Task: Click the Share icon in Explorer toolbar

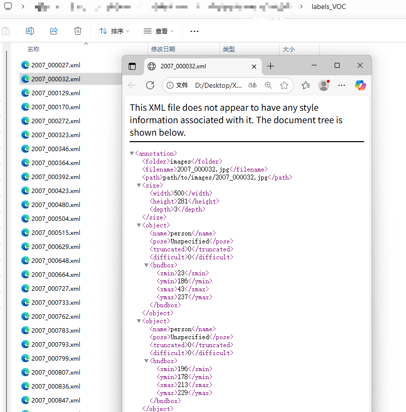Action: coord(54,31)
